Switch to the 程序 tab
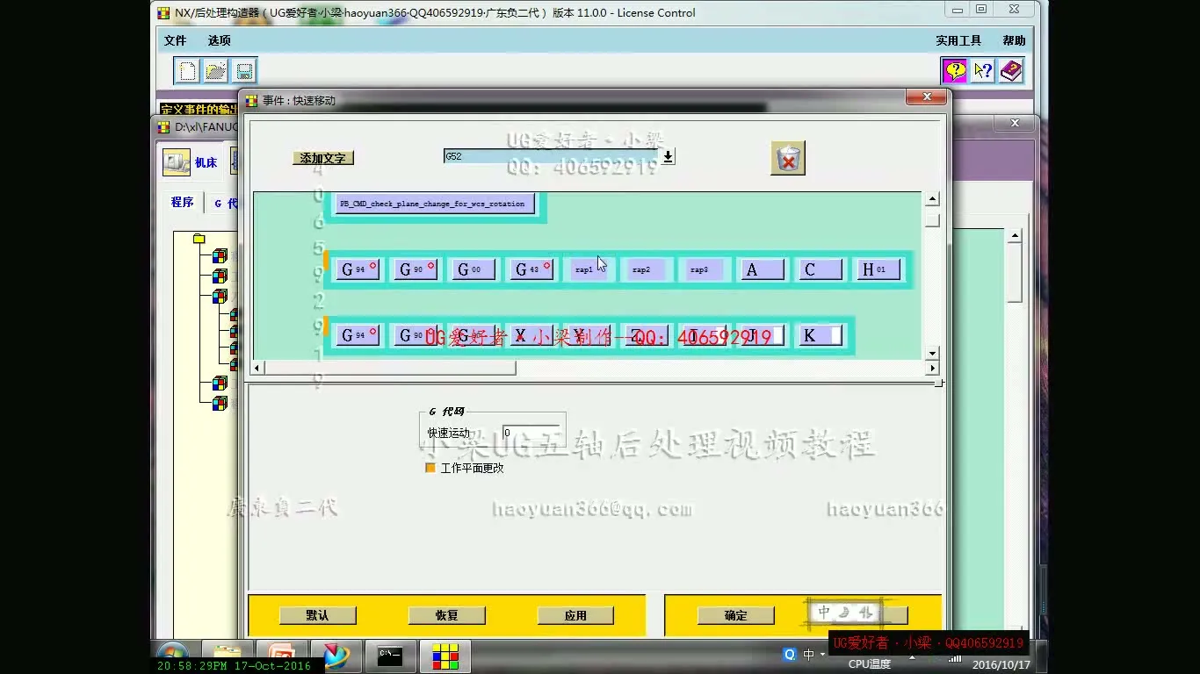The width and height of the screenshot is (1200, 674). tap(181, 203)
